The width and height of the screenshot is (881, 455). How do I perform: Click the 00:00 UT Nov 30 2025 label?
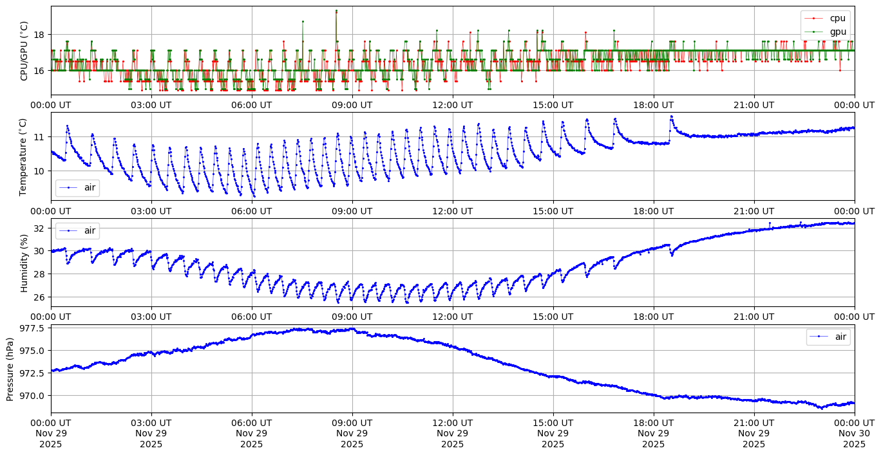click(x=854, y=433)
